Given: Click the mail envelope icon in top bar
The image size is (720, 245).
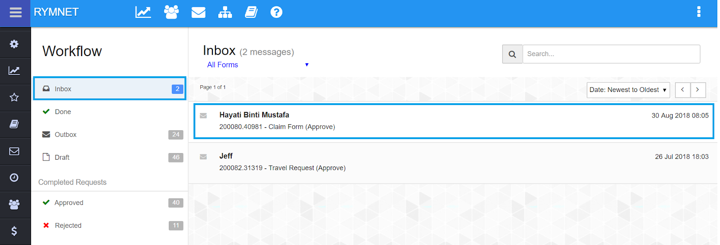Looking at the screenshot, I should [198, 12].
